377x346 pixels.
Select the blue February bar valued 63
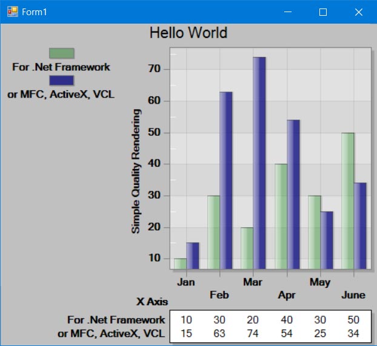tap(226, 181)
